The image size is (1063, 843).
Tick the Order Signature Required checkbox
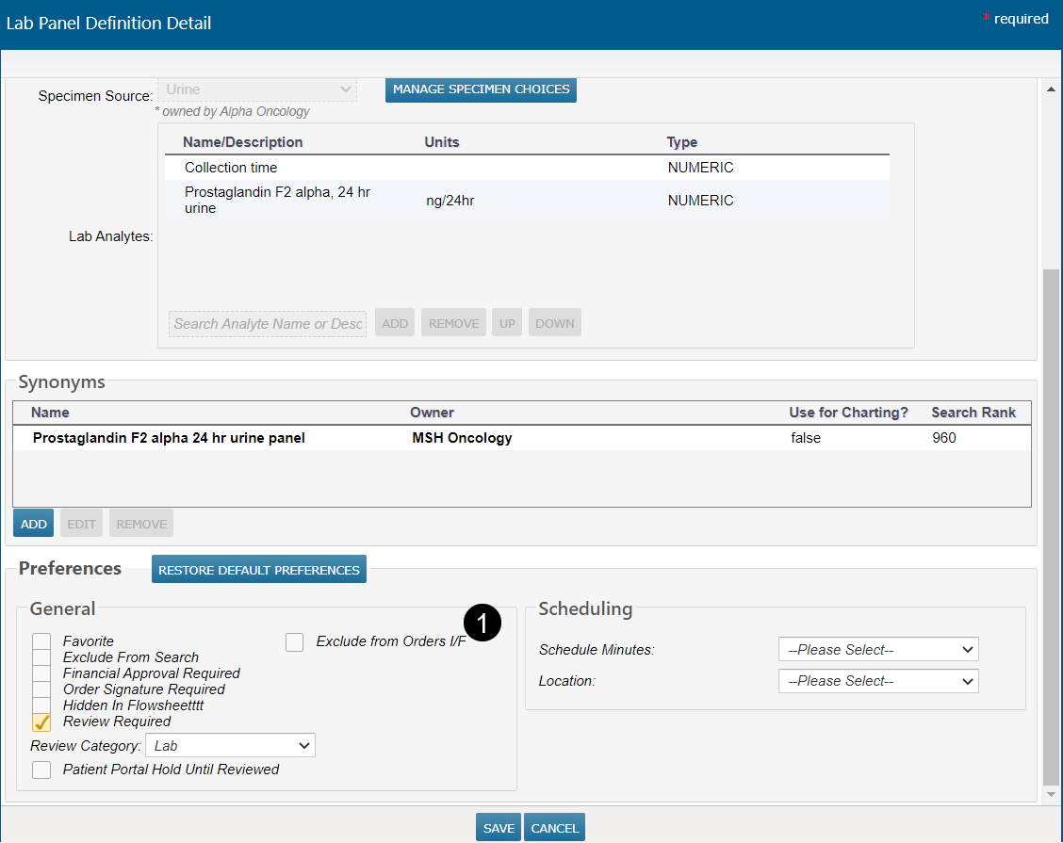(x=41, y=689)
